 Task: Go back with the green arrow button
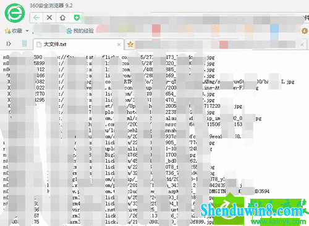[x=36, y=17]
